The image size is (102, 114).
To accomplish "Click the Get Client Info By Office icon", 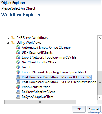I will [x=18, y=62].
